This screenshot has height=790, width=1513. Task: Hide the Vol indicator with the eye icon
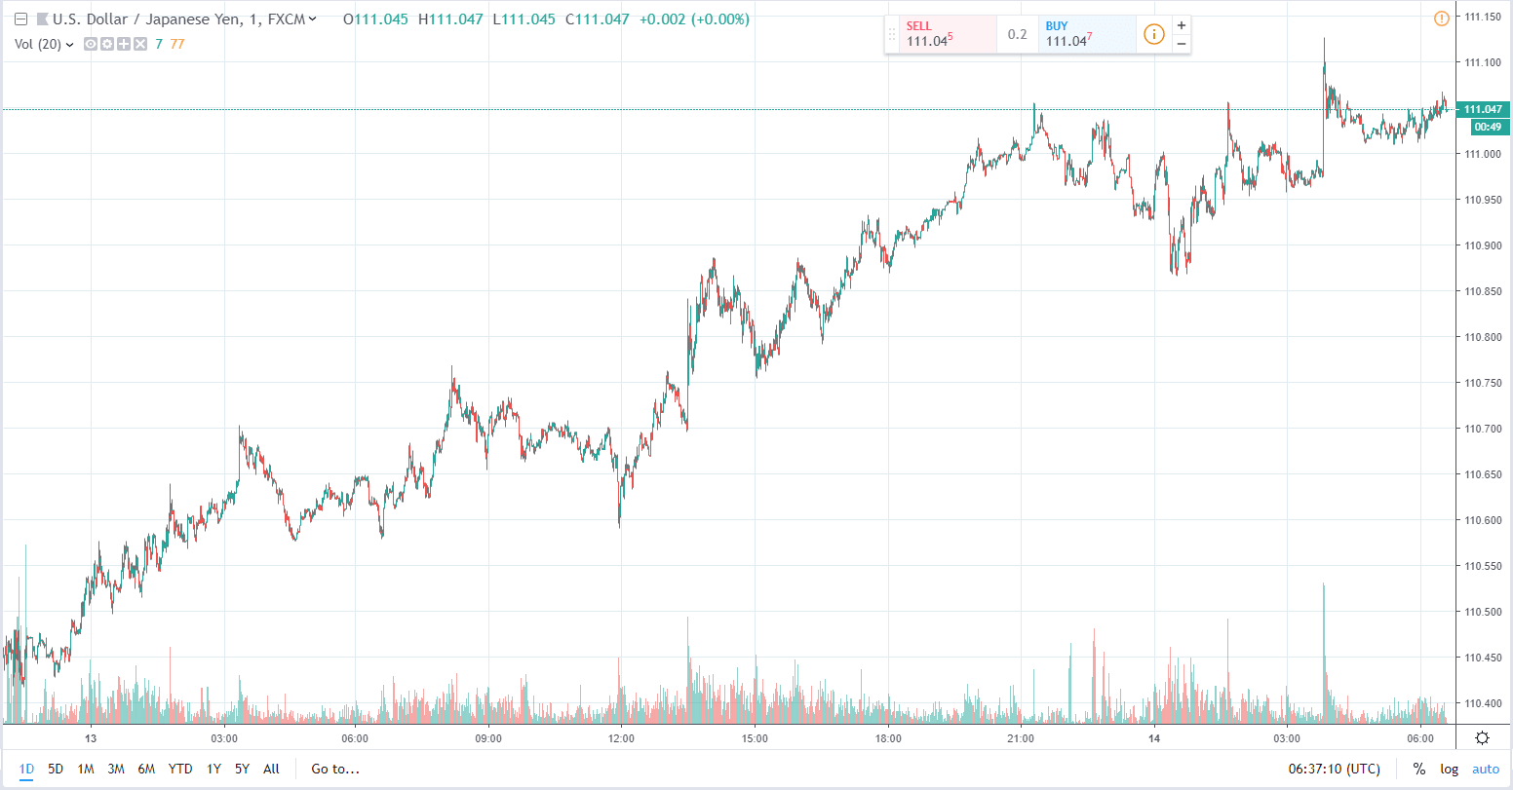[91, 44]
